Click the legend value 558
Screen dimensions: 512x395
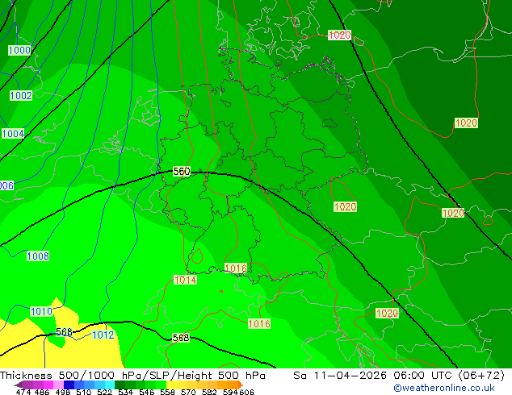tap(167, 392)
